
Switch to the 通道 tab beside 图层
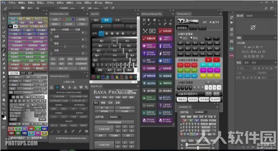tap(246, 63)
